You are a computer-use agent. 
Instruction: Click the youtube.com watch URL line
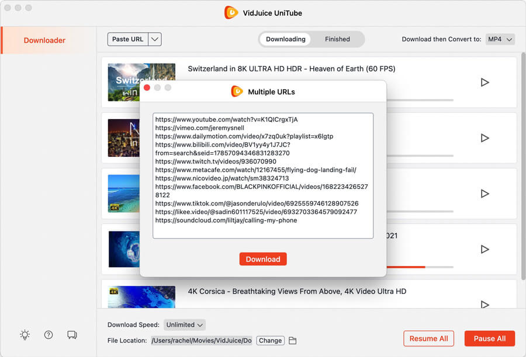[x=226, y=120]
